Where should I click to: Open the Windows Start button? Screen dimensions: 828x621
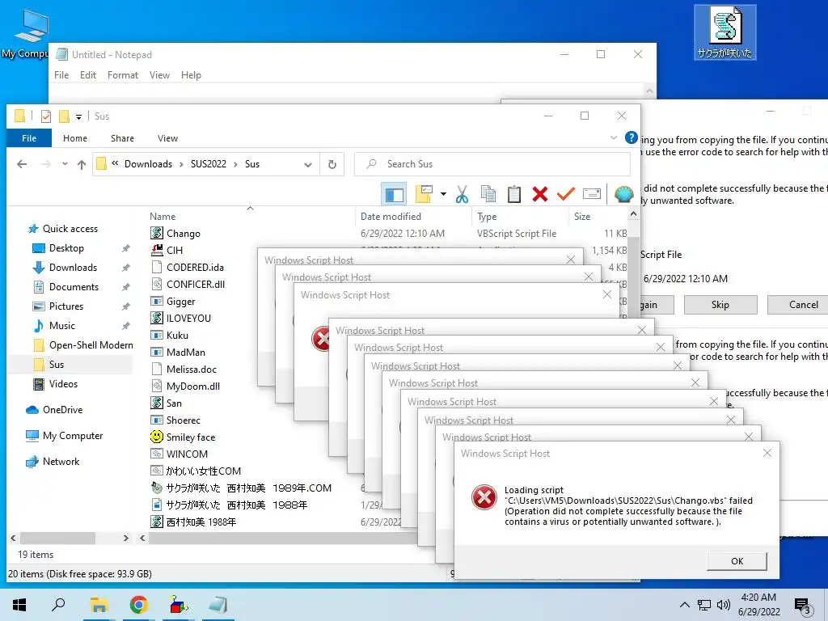click(x=19, y=605)
